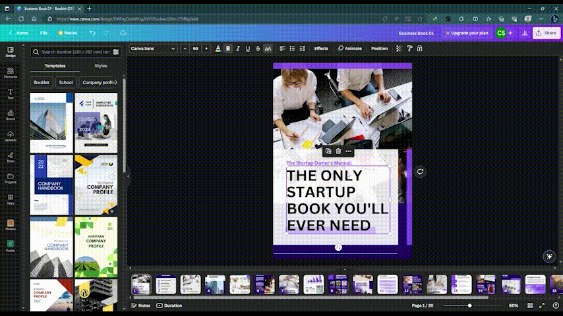This screenshot has width=563, height=316.
Task: Open the Position panel
Action: click(x=379, y=49)
